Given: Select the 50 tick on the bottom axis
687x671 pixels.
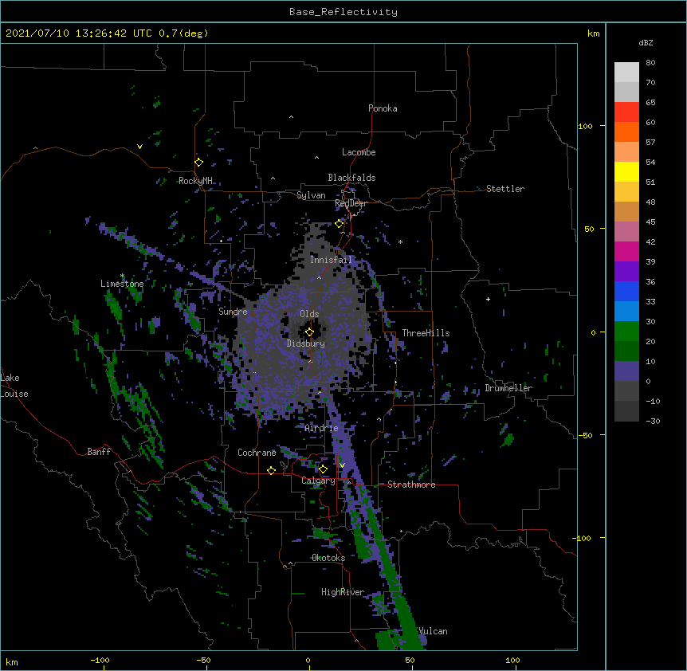Looking at the screenshot, I should 410,660.
